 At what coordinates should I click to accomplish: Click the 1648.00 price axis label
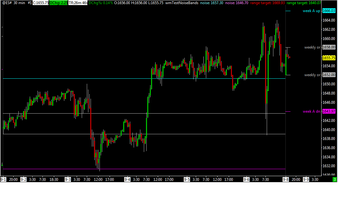coord(329,93)
